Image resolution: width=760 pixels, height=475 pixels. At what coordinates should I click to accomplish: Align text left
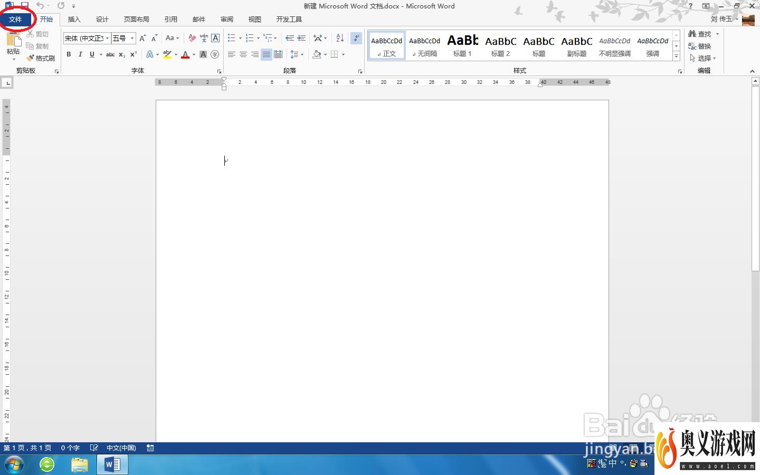coord(232,54)
